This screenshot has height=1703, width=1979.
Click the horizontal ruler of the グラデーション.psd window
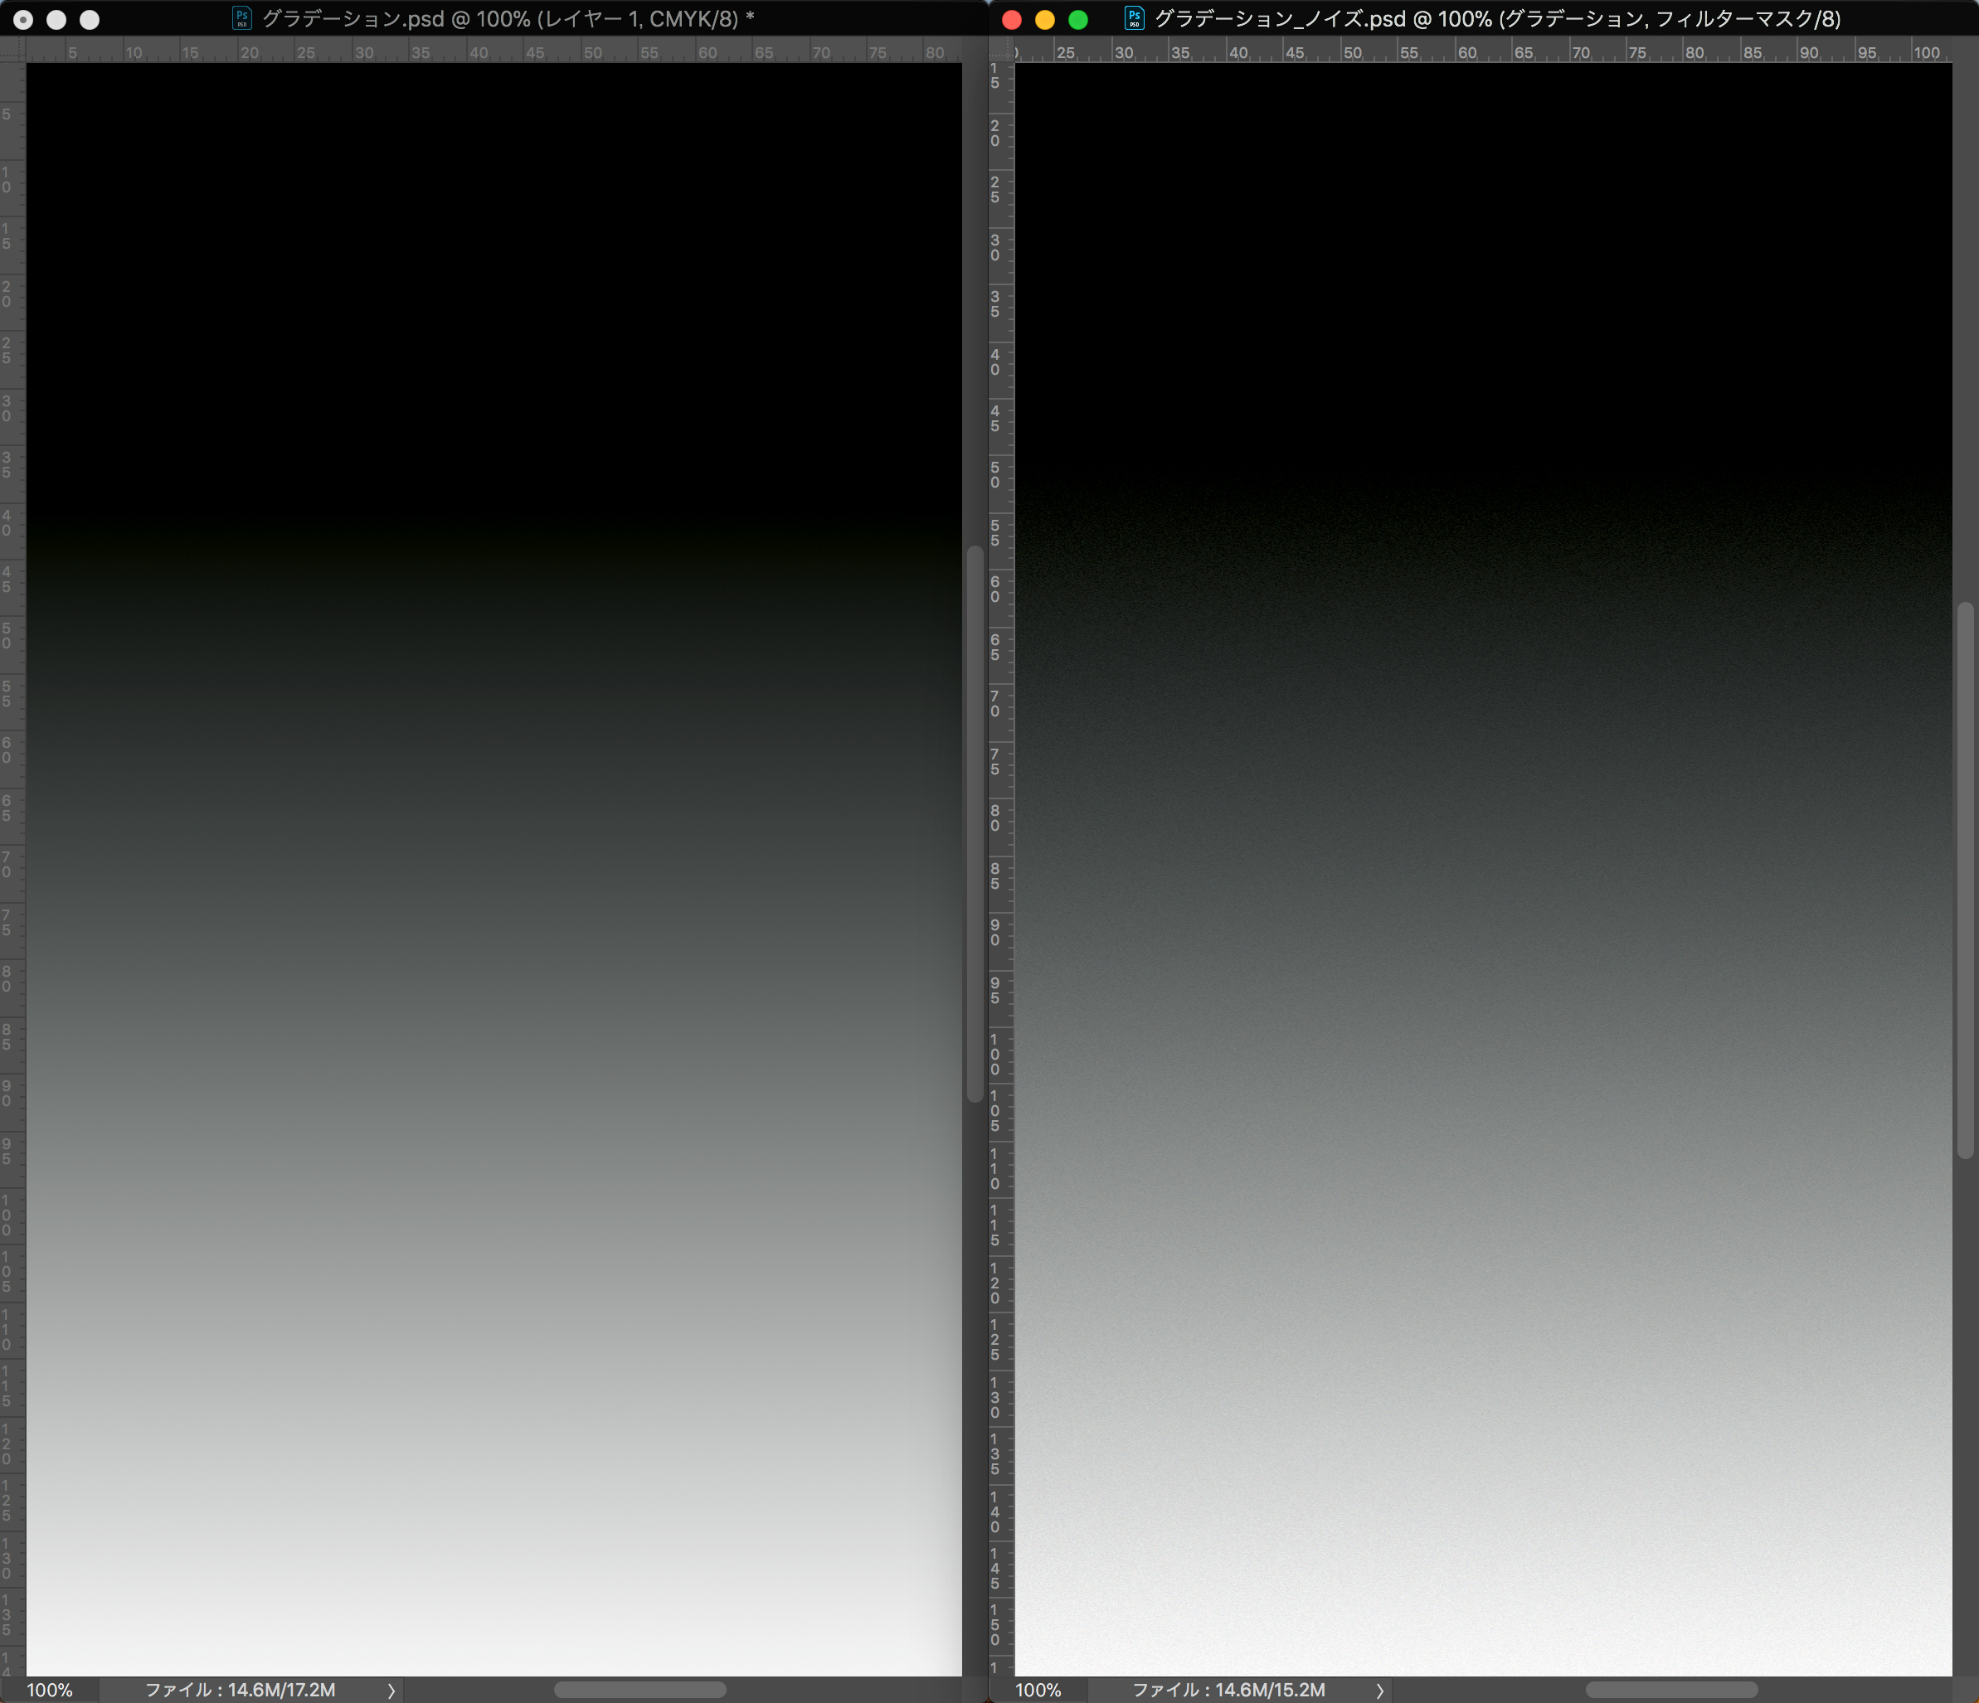[494, 51]
